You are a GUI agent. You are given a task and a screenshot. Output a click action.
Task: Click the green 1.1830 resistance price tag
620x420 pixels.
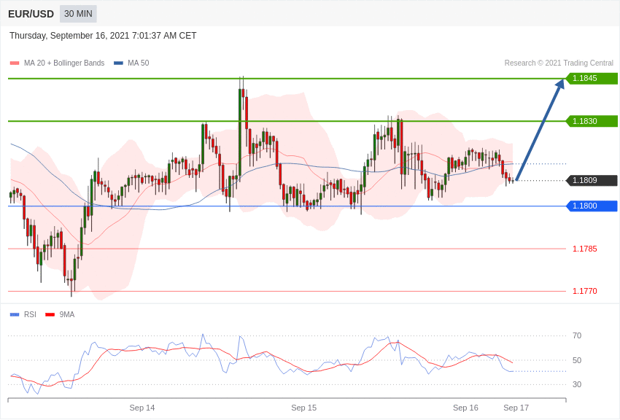pyautogui.click(x=592, y=121)
